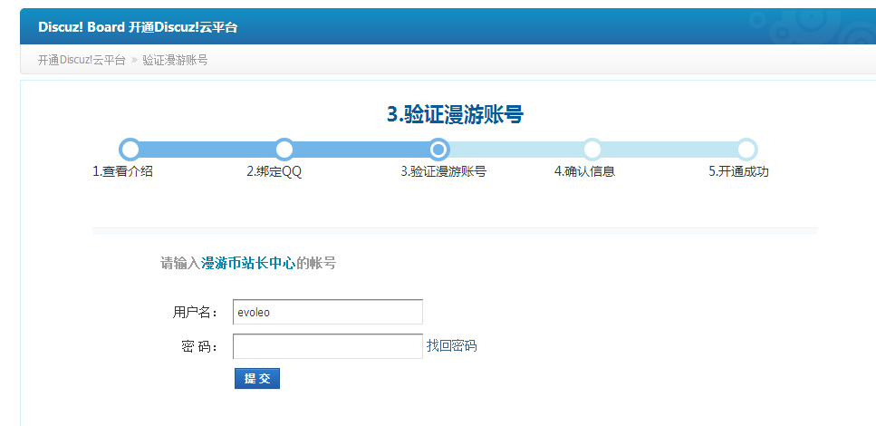The image size is (876, 426).
Task: Click the 用户名 input field
Action: pyautogui.click(x=327, y=312)
